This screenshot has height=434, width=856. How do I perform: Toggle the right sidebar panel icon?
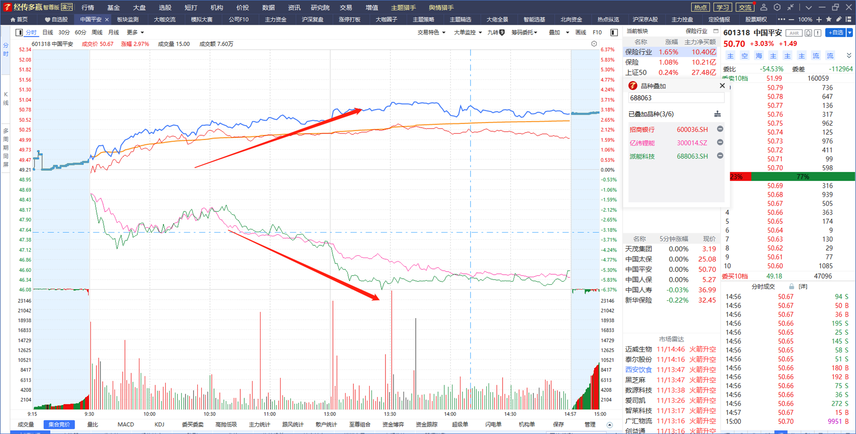point(614,33)
